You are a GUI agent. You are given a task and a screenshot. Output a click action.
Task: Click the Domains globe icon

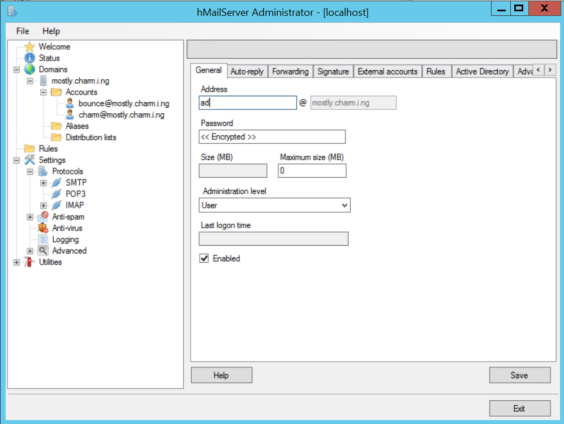(x=29, y=69)
